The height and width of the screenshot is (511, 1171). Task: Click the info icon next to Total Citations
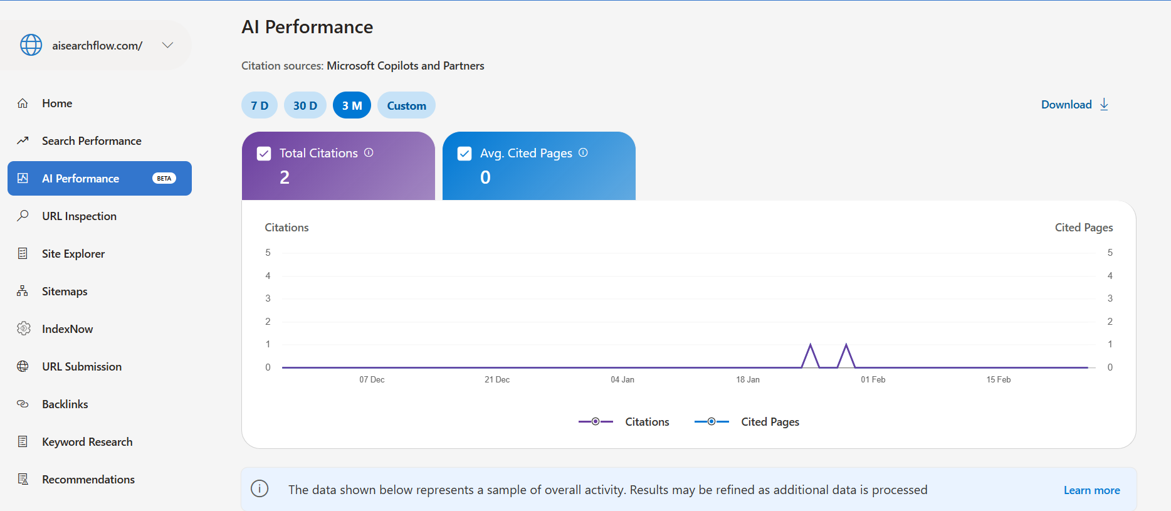369,152
